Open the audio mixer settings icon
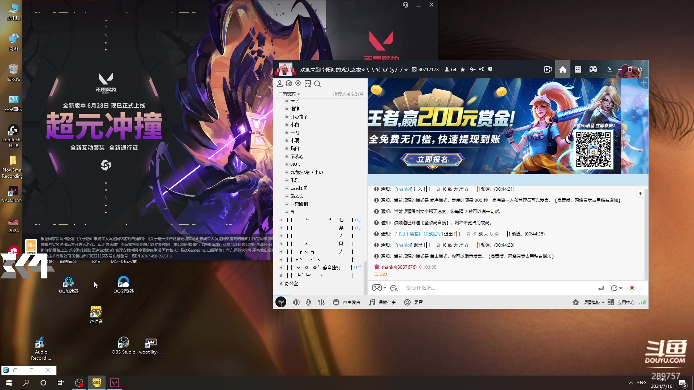Viewport: 694px width, 390px height. click(321, 302)
